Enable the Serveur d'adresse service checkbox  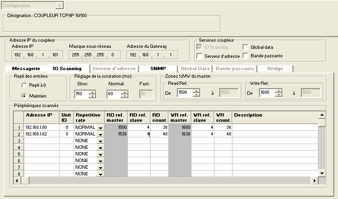click(199, 56)
